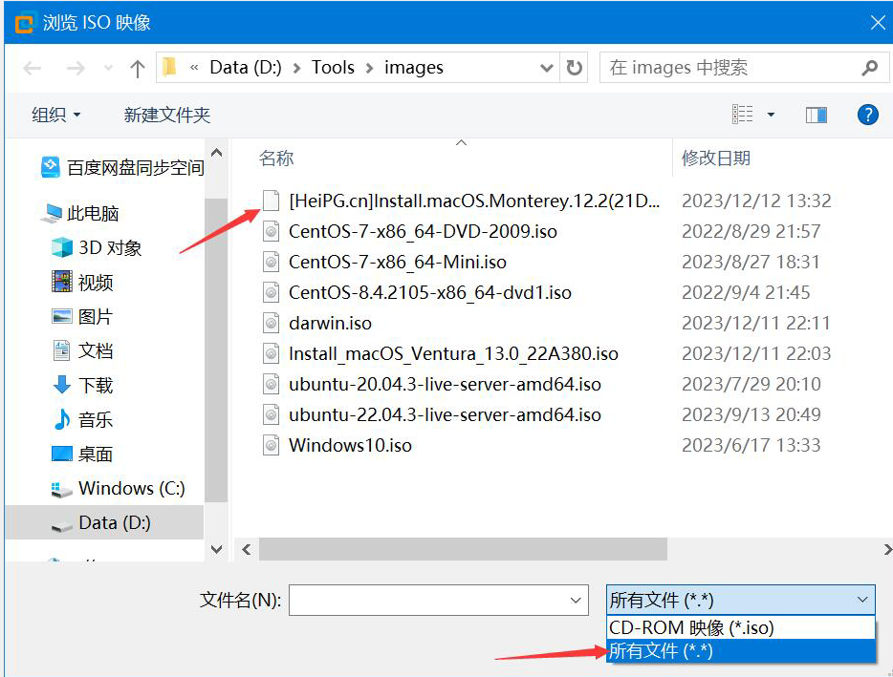Click the horizontal scrollbar thumb in file list
This screenshot has width=893, height=677.
coord(463,550)
